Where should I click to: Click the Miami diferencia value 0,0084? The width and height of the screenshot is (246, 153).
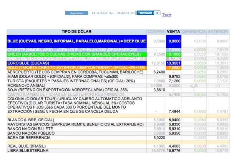pyautogui.click(x=200, y=76)
